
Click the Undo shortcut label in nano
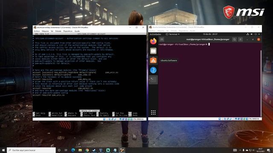[x=135, y=113]
